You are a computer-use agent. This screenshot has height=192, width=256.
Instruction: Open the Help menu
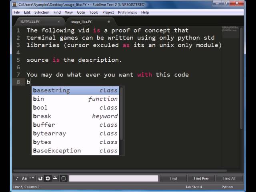(x=145, y=12)
